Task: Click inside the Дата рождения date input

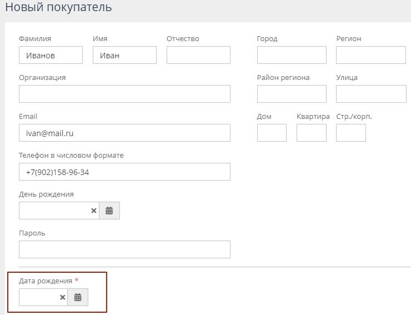Action: pos(38,297)
